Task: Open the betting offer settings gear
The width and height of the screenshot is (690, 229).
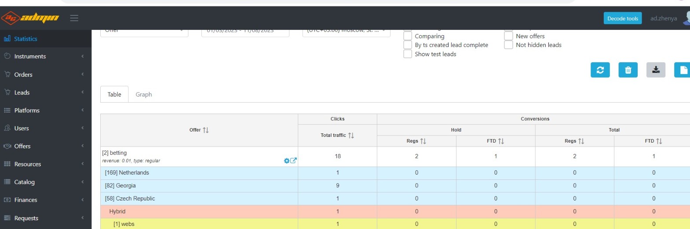Action: (287, 161)
